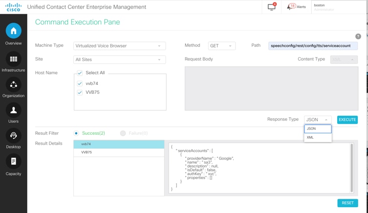Image resolution: width=368 pixels, height=213 pixels.
Task: Collapse the Response Type dropdown
Action: tap(318, 120)
